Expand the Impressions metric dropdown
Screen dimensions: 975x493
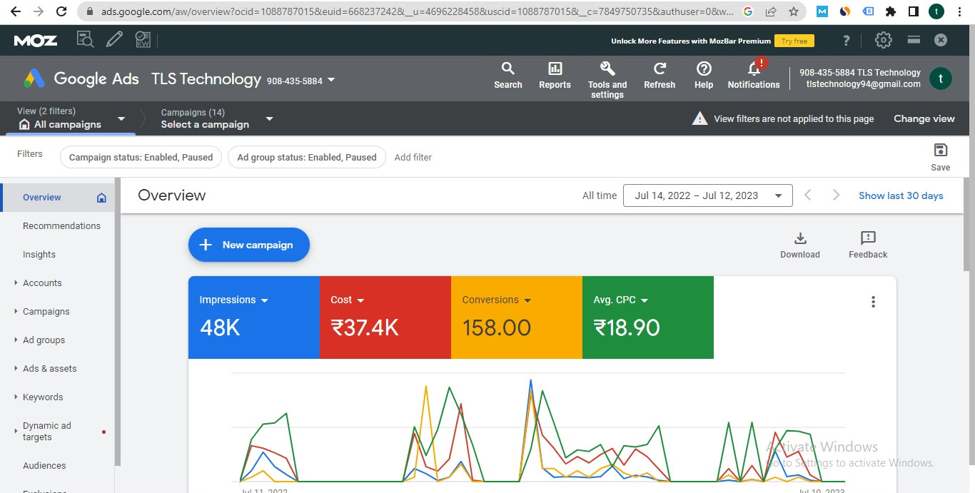tap(265, 300)
